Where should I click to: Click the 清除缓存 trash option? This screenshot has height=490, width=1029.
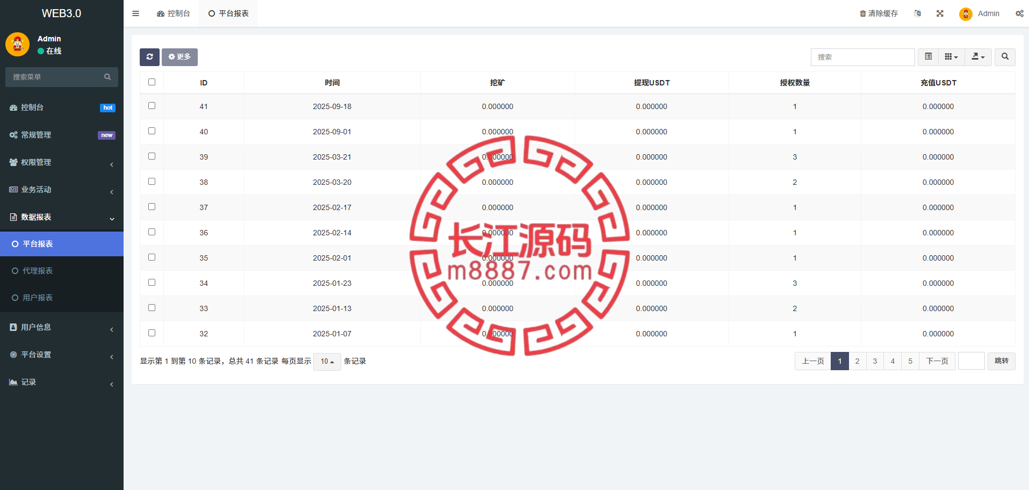(879, 13)
